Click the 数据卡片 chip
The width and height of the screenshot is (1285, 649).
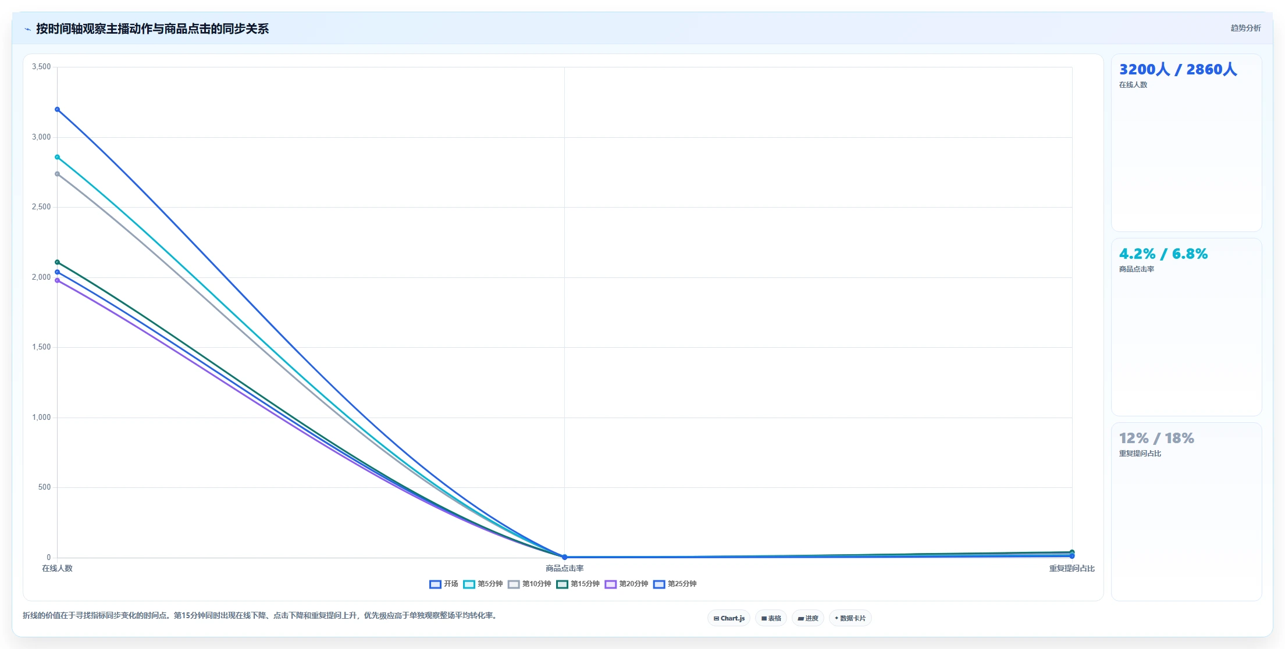(x=850, y=618)
